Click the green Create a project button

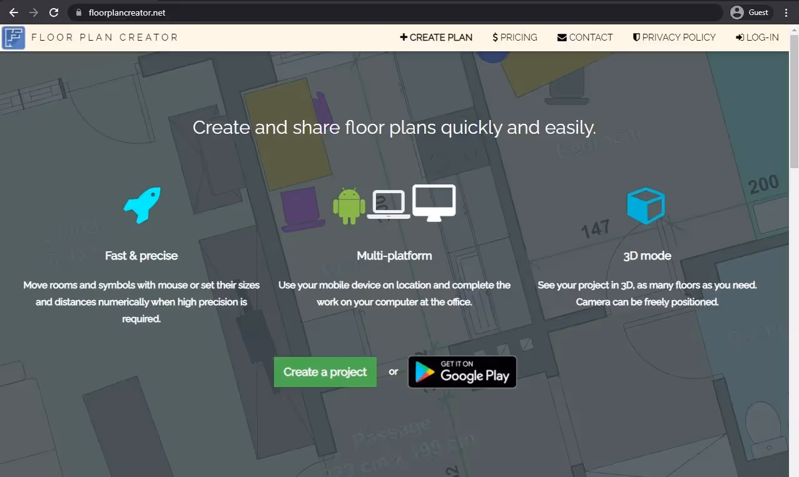[325, 372]
